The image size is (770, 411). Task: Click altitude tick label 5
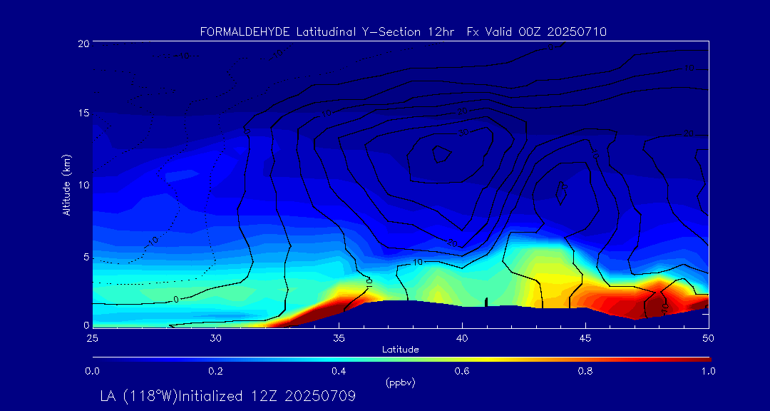click(x=86, y=257)
